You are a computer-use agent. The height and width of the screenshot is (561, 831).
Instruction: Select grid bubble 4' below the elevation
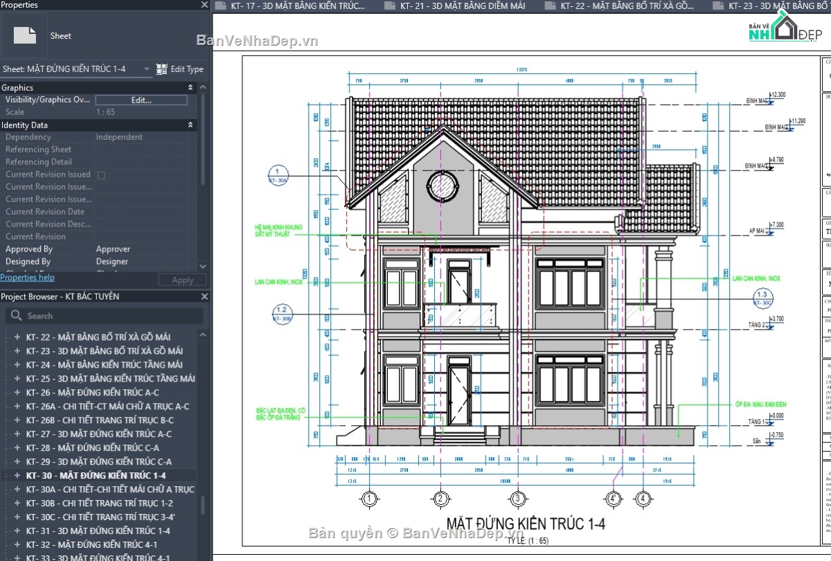point(614,498)
